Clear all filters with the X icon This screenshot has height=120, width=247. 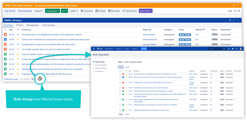(239, 11)
